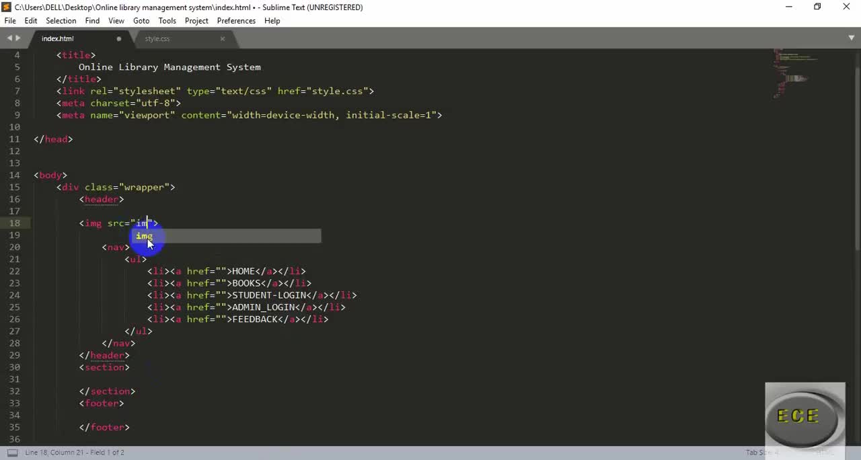Click the opening title tag on line 4

76,55
